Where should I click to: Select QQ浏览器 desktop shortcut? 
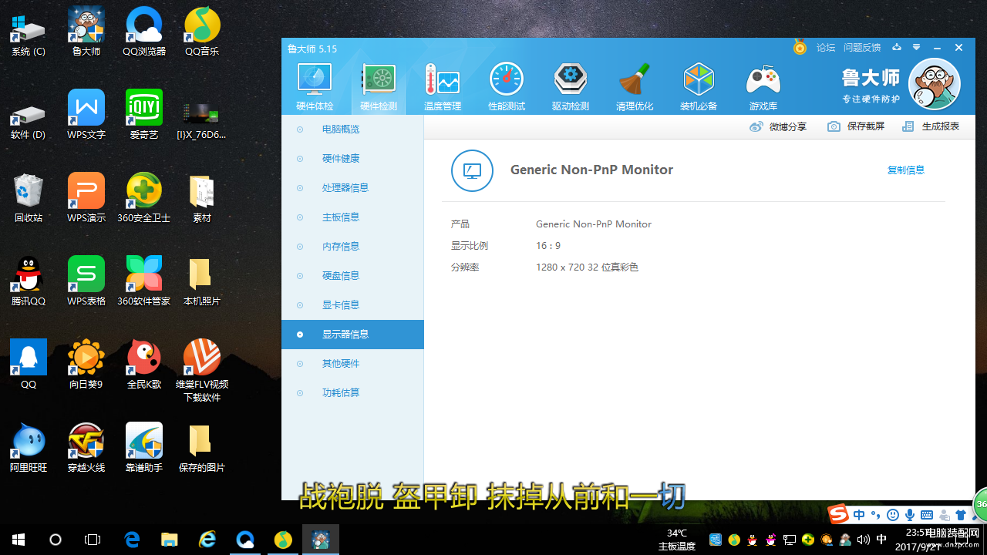pos(144,32)
